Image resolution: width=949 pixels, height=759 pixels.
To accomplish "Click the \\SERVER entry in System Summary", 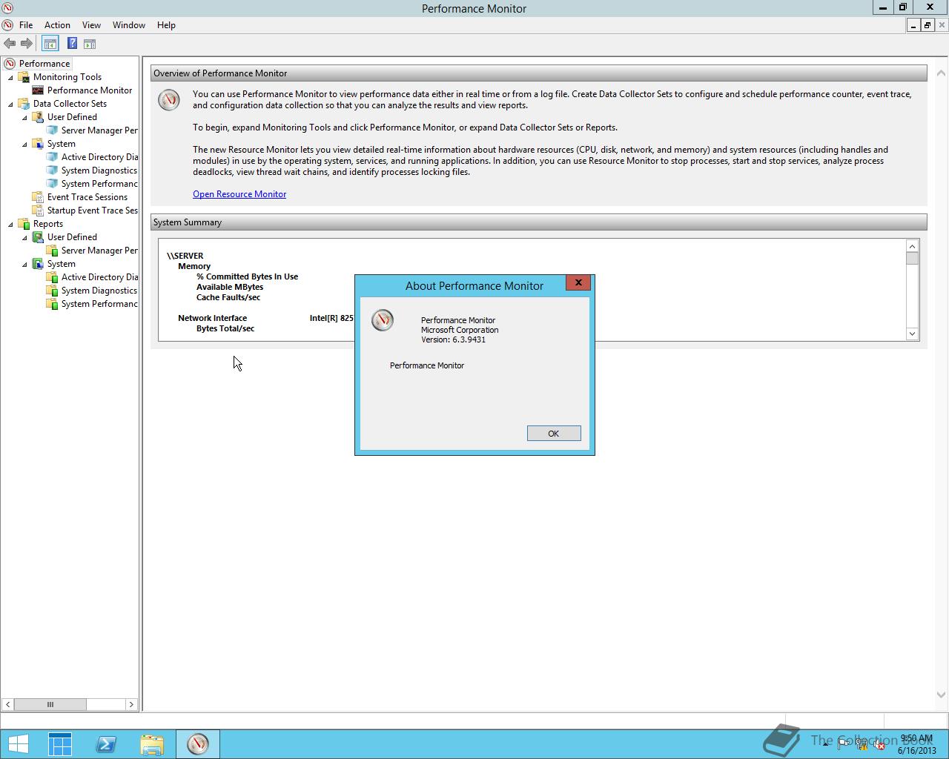I will tap(185, 256).
